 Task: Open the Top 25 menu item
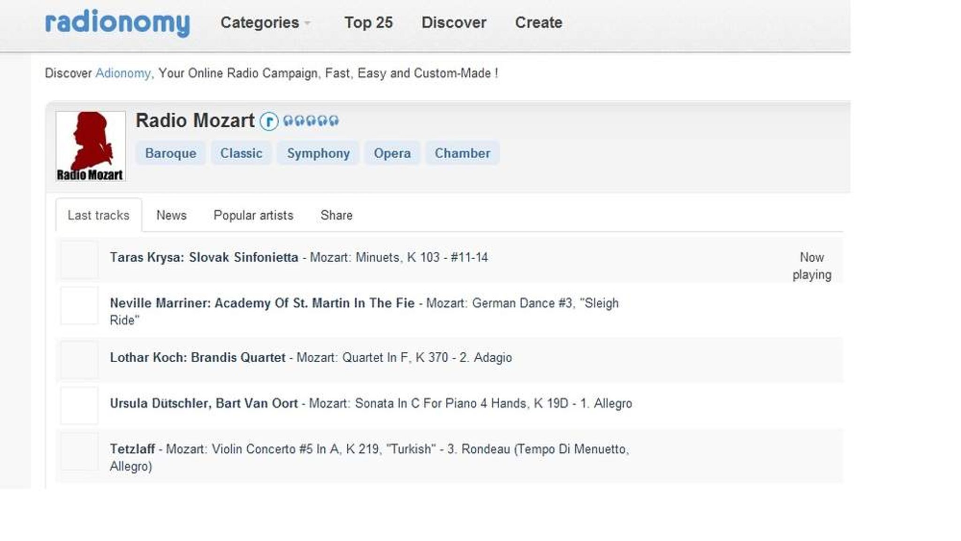[x=368, y=22]
